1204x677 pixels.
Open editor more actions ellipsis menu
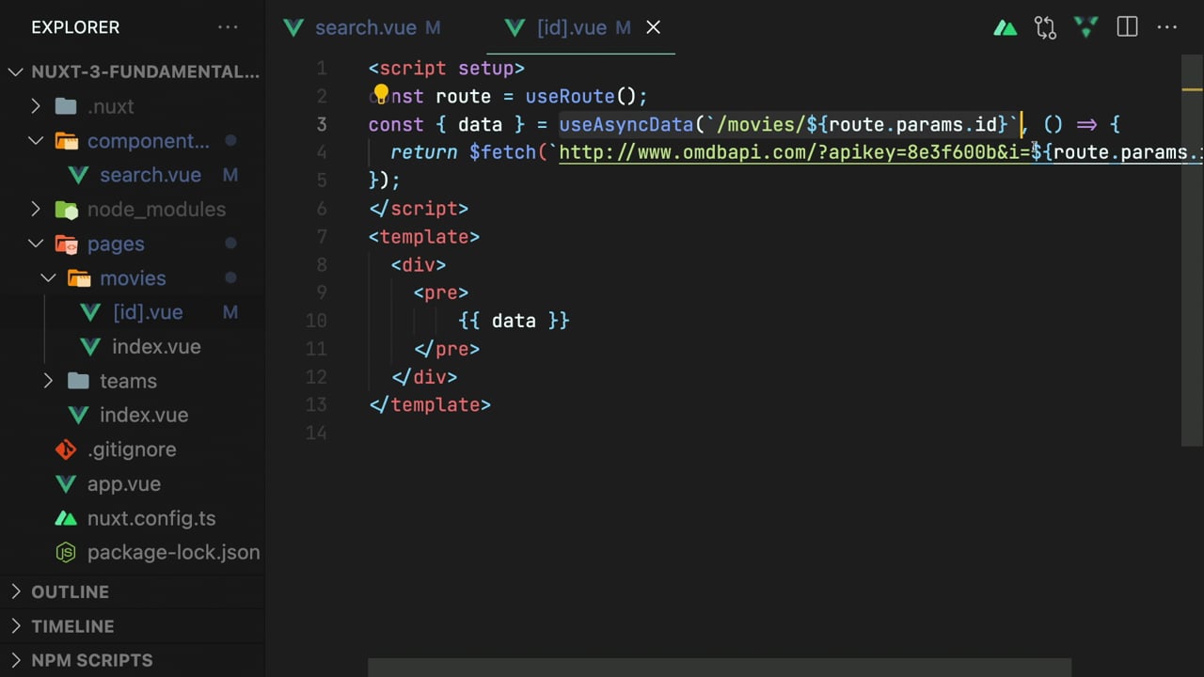coord(1167,27)
